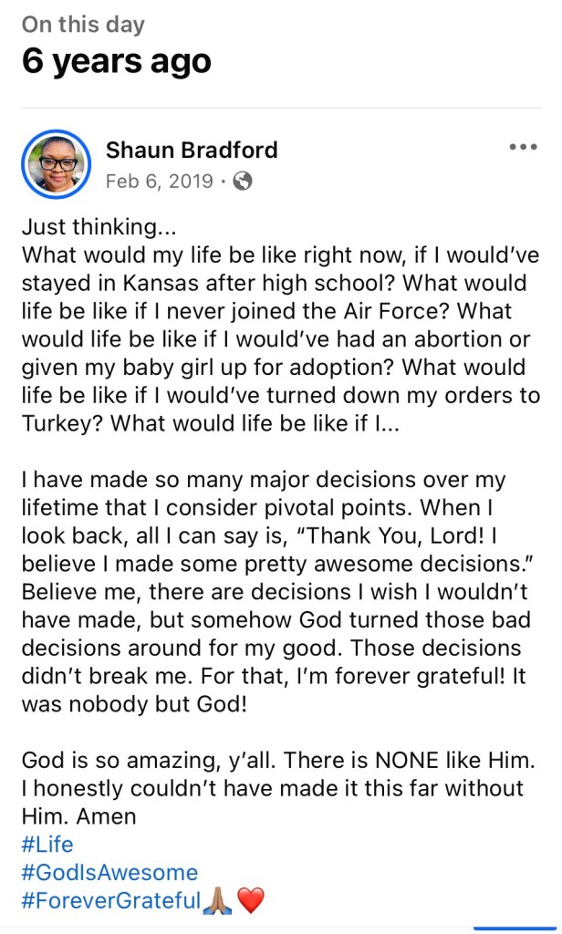Tap Shaun Bradford's profile picture
Screen dimensions: 562x934
(57, 164)
